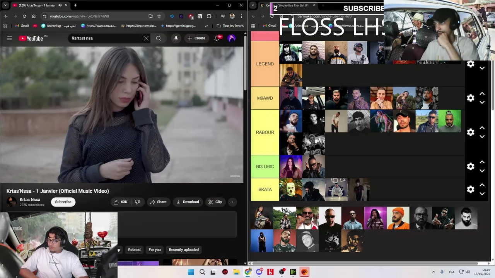495x278 pixels.
Task: Open YouTube notifications bell
Action: 217,38
